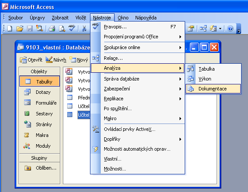Select Tabulka in Analýza submenu
Screen dimensions: 248x192
(x=213, y=69)
